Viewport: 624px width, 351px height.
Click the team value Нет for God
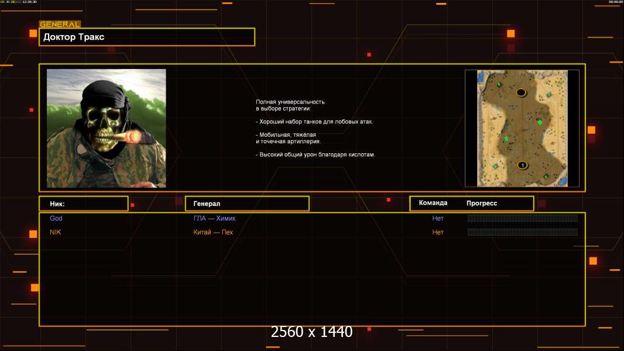pyautogui.click(x=438, y=218)
